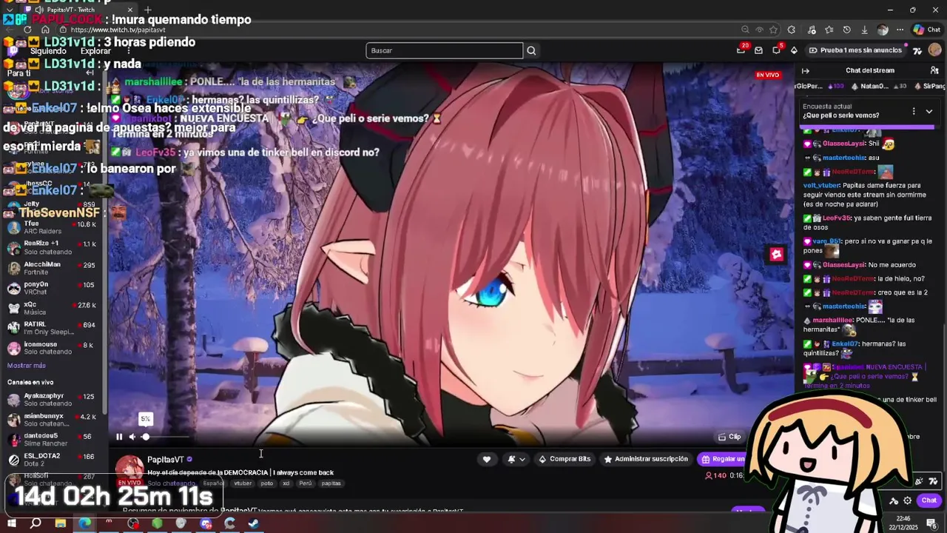Collapse the chat panel arrow

(x=806, y=70)
